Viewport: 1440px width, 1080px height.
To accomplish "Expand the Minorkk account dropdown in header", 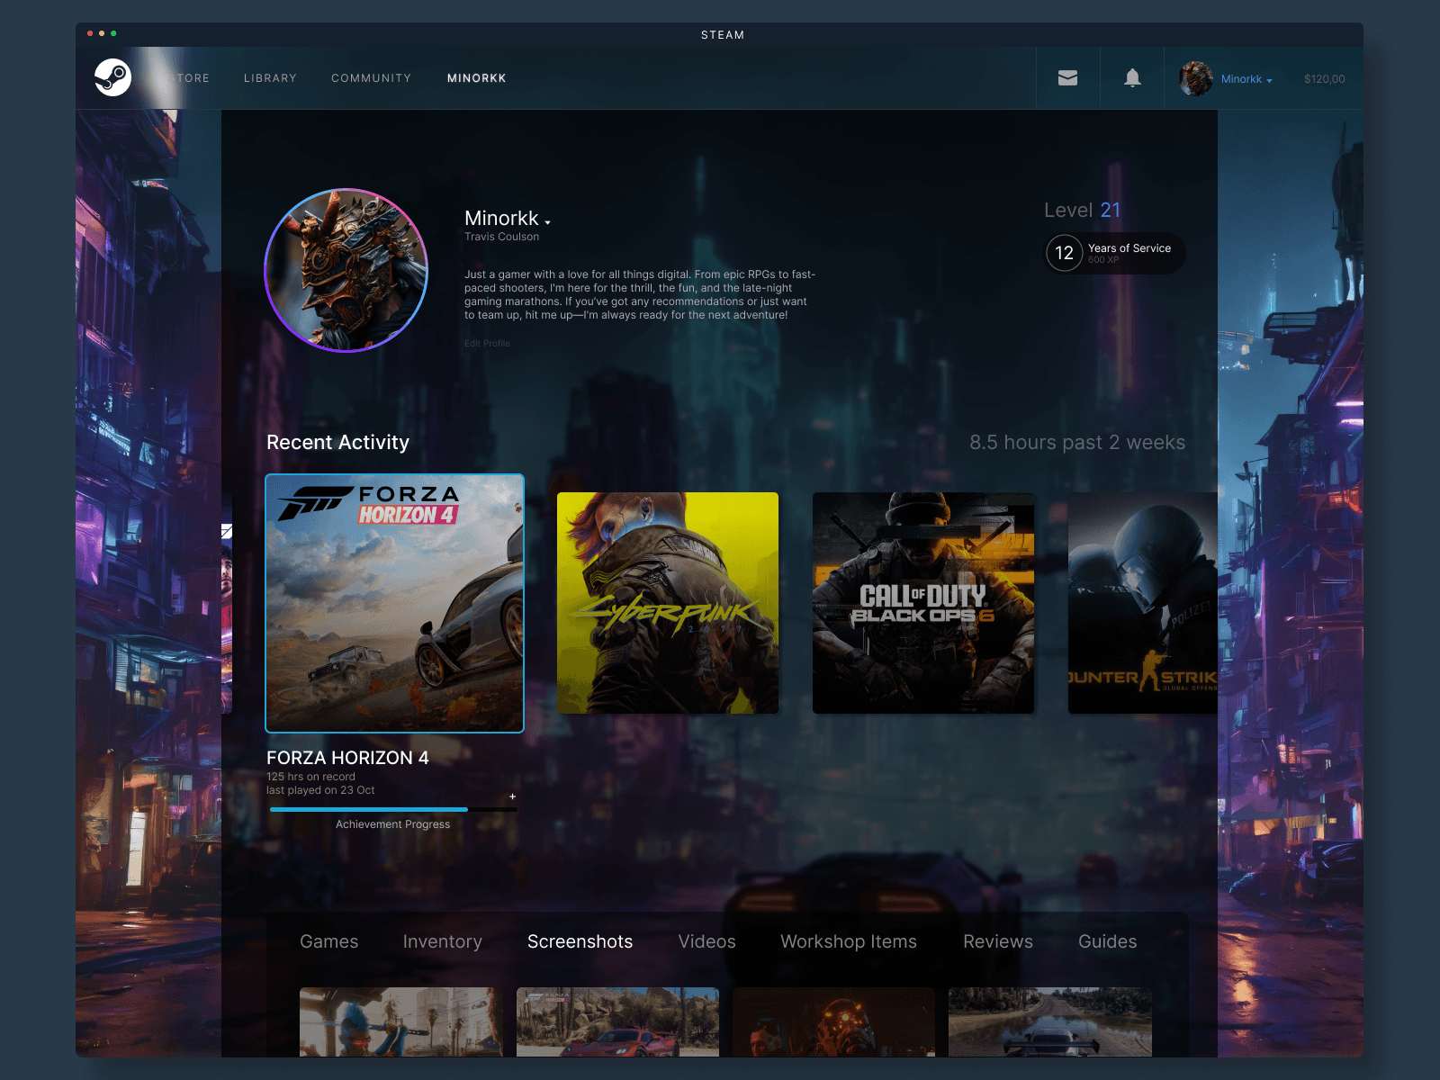I will click(x=1246, y=79).
